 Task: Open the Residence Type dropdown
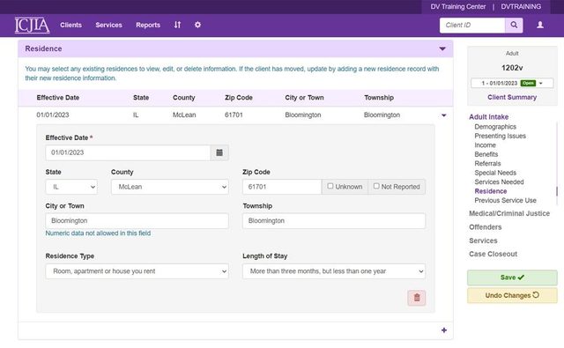tap(137, 271)
